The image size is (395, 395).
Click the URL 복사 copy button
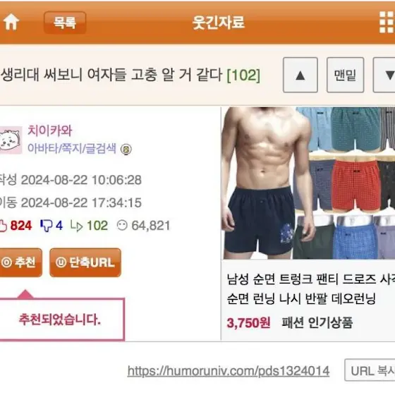370,370
